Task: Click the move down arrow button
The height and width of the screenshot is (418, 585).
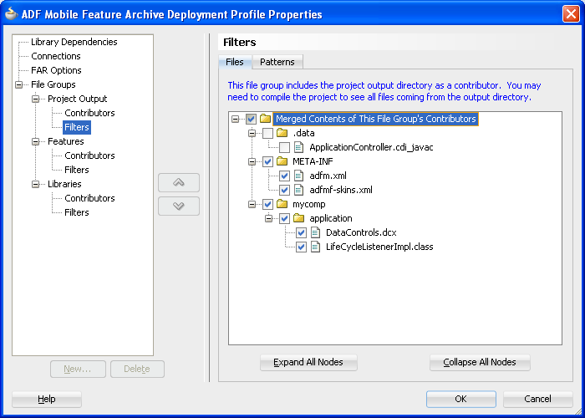Action: pyautogui.click(x=179, y=206)
